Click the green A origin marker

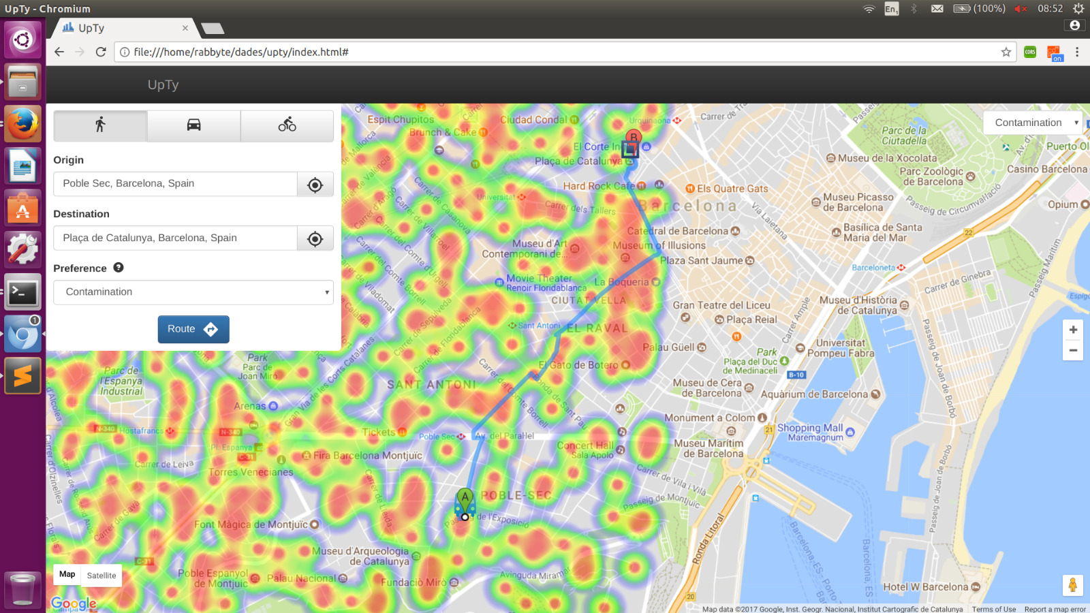tap(465, 499)
